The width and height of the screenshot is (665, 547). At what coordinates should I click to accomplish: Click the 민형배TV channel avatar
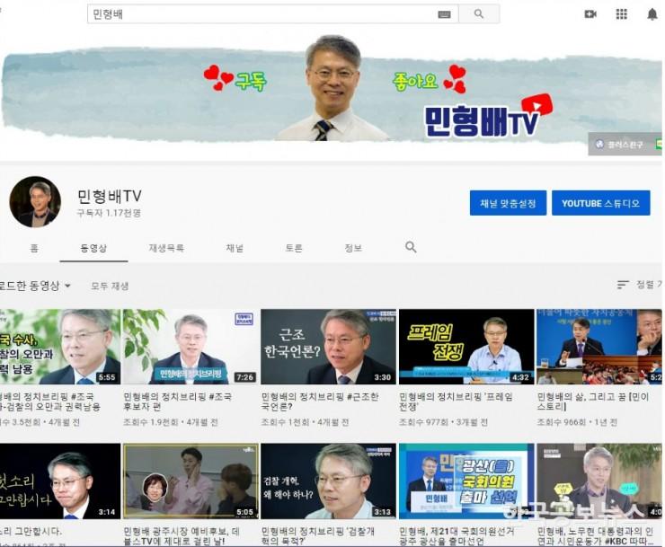click(x=35, y=202)
